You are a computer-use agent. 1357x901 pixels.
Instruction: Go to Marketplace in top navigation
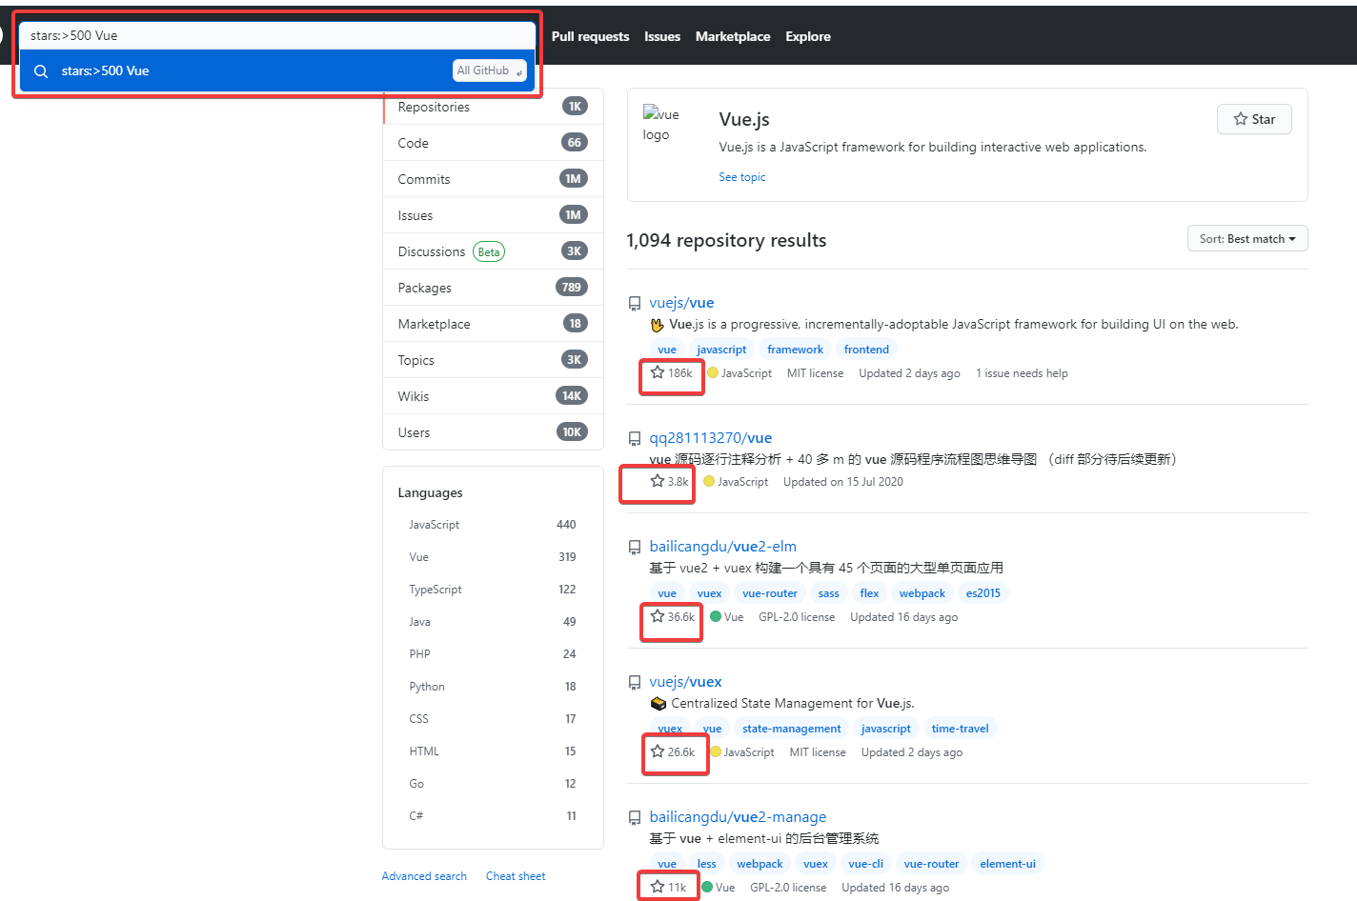pyautogui.click(x=733, y=36)
